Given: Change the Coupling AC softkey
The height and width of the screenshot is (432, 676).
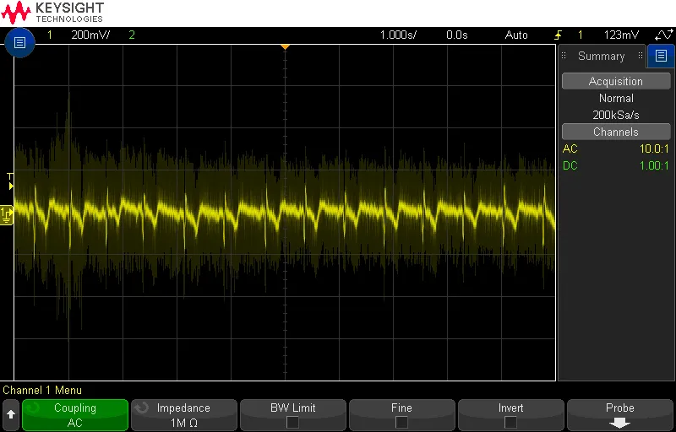Looking at the screenshot, I should pyautogui.click(x=75, y=415).
